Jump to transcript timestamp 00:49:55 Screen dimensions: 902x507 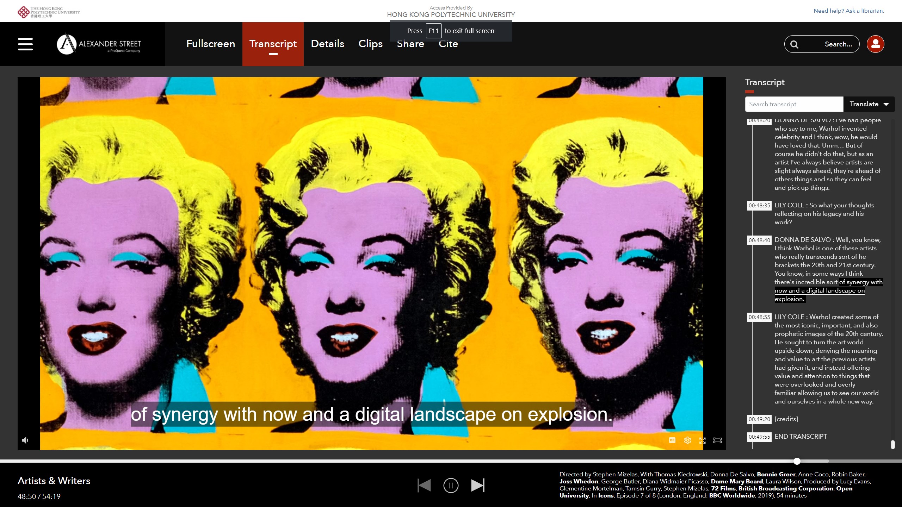click(x=759, y=437)
